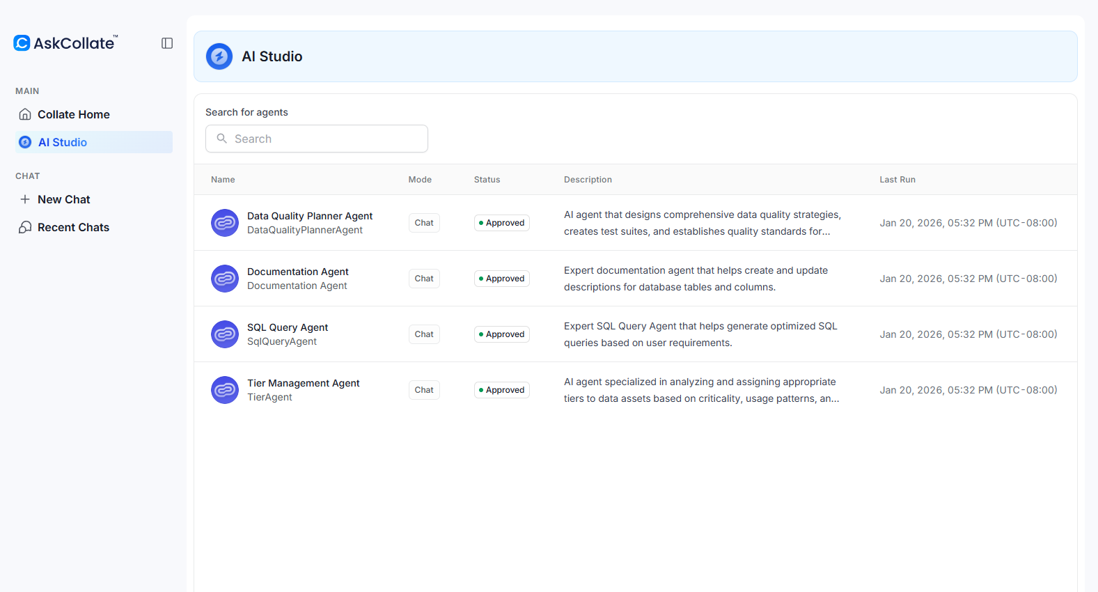This screenshot has width=1098, height=592.
Task: Collapse the sidebar with the panel icon
Action: (x=167, y=43)
